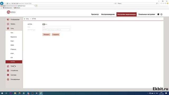
Task: Click the power/logout icon in header
Action: click(161, 14)
